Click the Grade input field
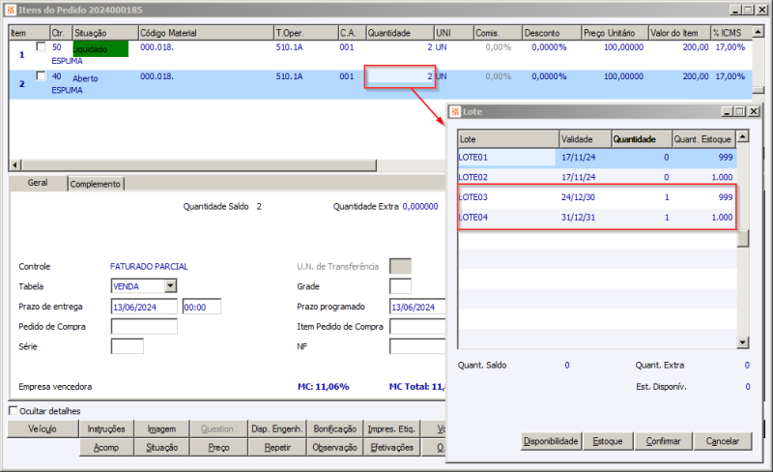The height and width of the screenshot is (472, 773). click(400, 286)
